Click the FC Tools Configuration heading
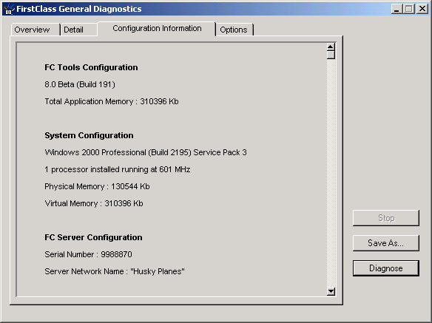 [x=91, y=67]
